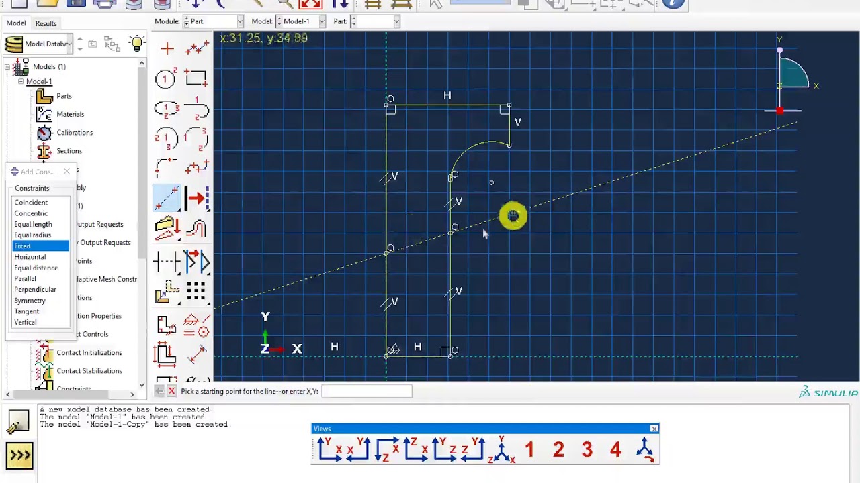Open the save user view icon
Screen dimensions: 860x483
pos(644,449)
